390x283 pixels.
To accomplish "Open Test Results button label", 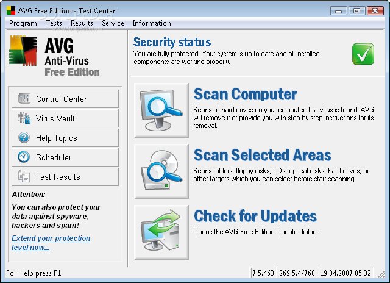I will pos(58,177).
